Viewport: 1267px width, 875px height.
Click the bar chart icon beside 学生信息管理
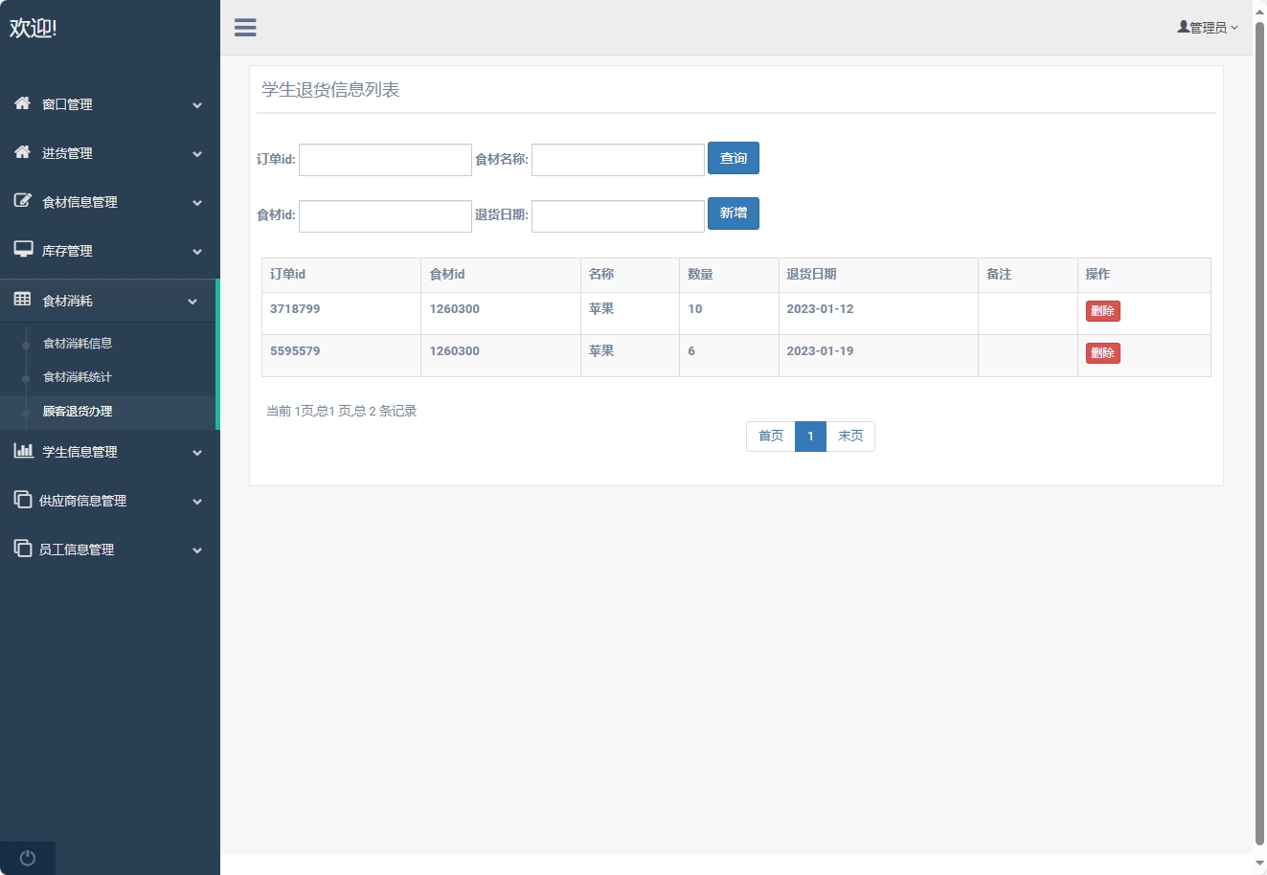[x=23, y=451]
